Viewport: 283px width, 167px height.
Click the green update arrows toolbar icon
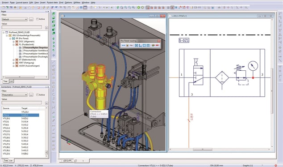tap(118, 8)
